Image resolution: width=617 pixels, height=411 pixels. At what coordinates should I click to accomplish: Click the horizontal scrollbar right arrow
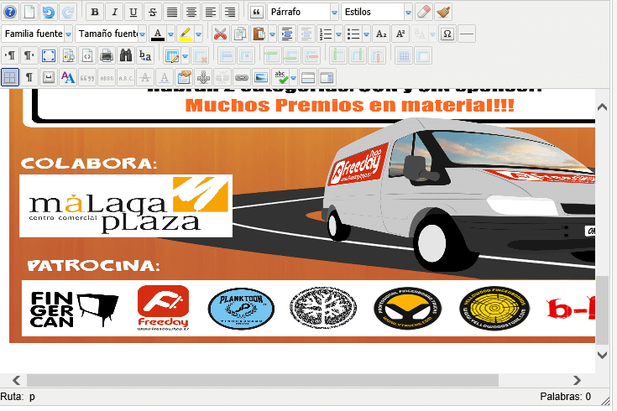coord(577,380)
